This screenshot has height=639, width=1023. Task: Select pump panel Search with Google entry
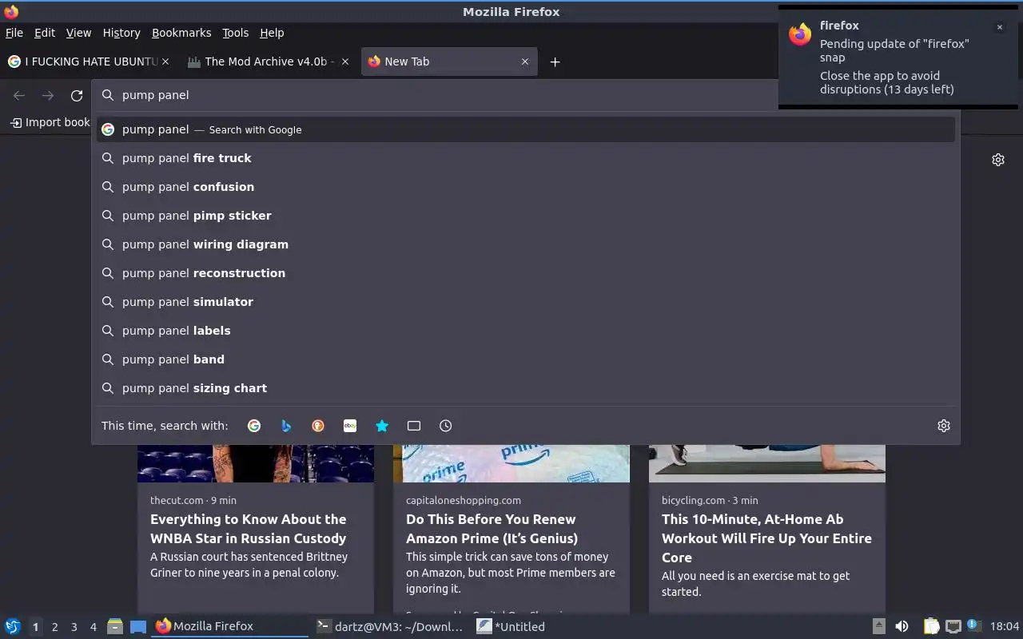point(526,129)
